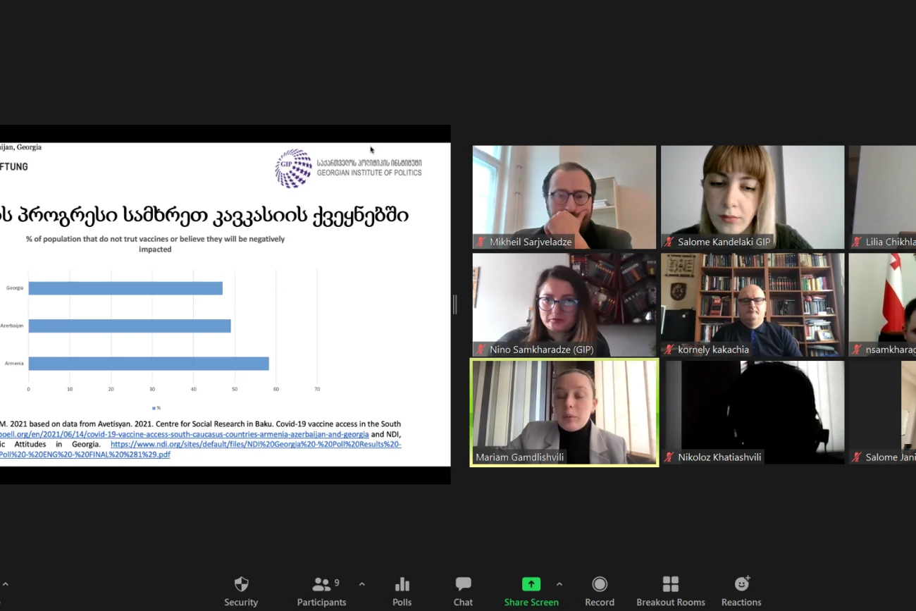Launch the Polls feature

click(402, 591)
